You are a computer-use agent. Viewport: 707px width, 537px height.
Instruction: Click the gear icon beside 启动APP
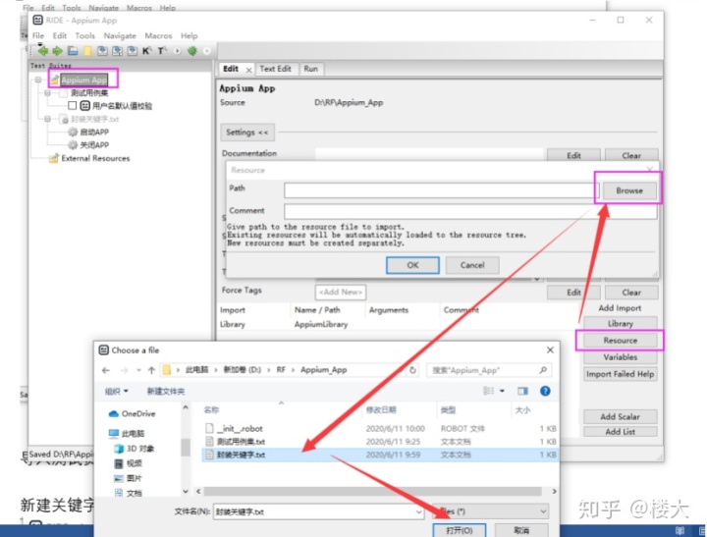(x=73, y=132)
